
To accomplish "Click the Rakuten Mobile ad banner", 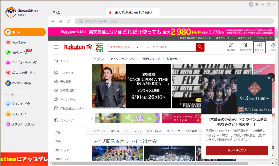I will (161, 32).
